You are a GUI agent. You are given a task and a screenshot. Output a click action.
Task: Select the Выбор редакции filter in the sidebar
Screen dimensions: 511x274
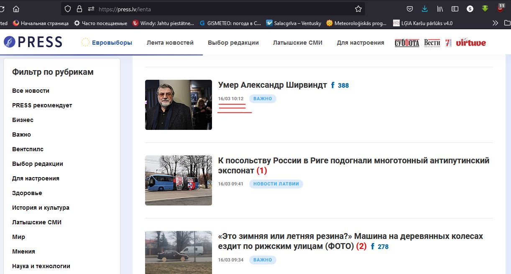(x=38, y=164)
